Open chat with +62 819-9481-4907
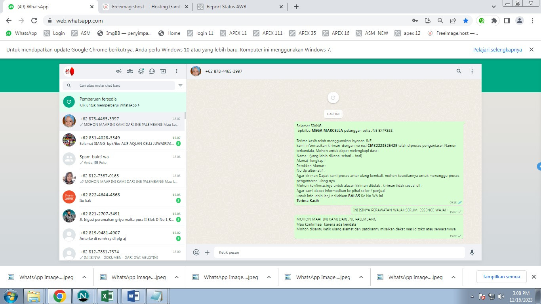This screenshot has height=304, width=541. [x=122, y=236]
